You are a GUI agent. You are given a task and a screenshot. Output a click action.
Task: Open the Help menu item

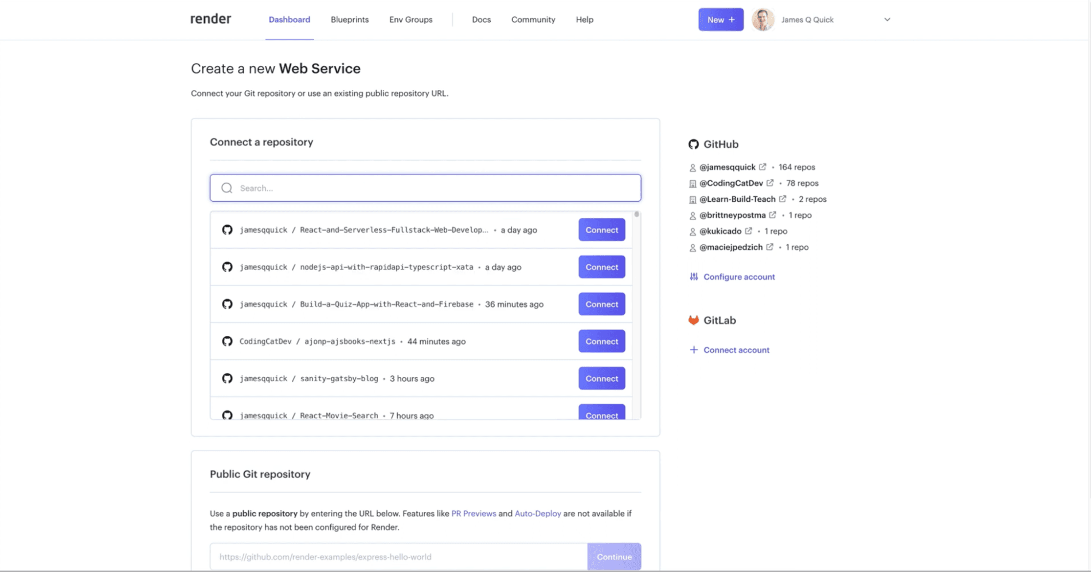pos(585,20)
